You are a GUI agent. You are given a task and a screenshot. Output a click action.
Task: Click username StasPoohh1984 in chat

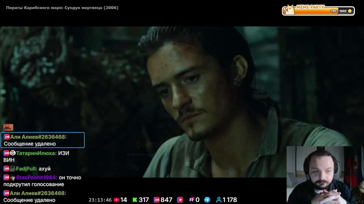tap(37, 178)
